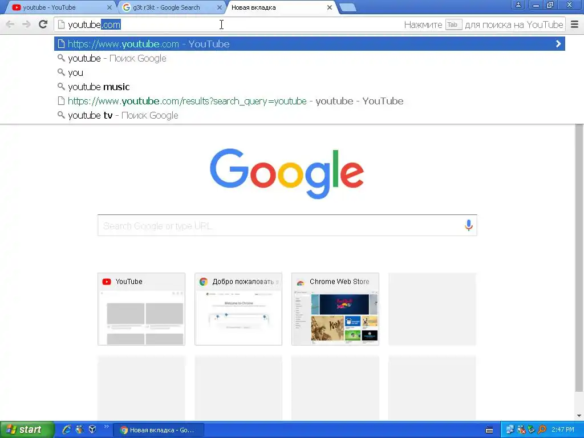Open the Windows Start menu

(x=27, y=429)
